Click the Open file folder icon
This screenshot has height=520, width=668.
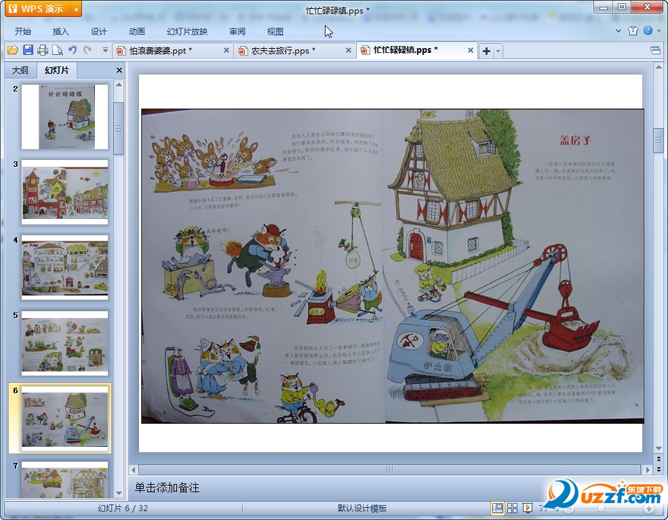click(x=13, y=50)
